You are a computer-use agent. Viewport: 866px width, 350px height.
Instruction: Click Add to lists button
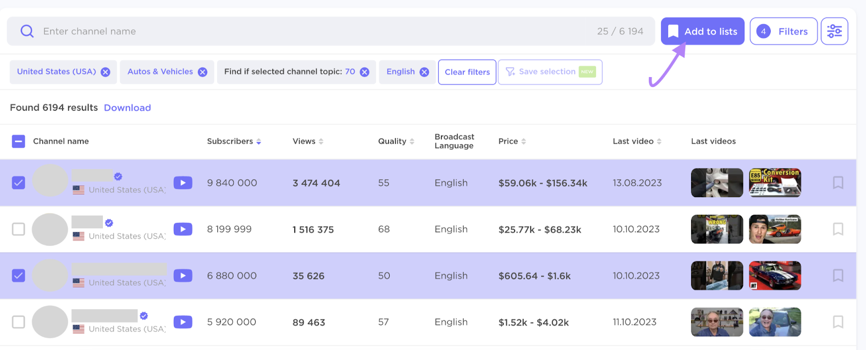click(702, 31)
